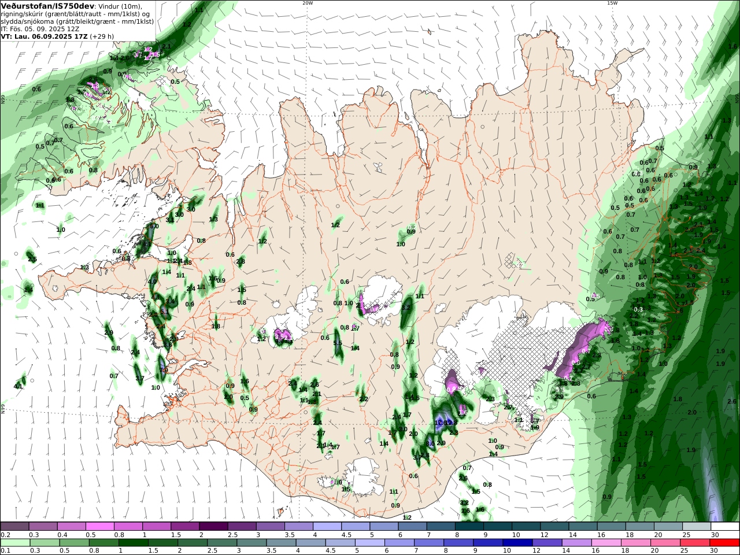Click the Veðurstofan/IS750dev title text
This screenshot has height=555, width=740.
tap(47, 6)
